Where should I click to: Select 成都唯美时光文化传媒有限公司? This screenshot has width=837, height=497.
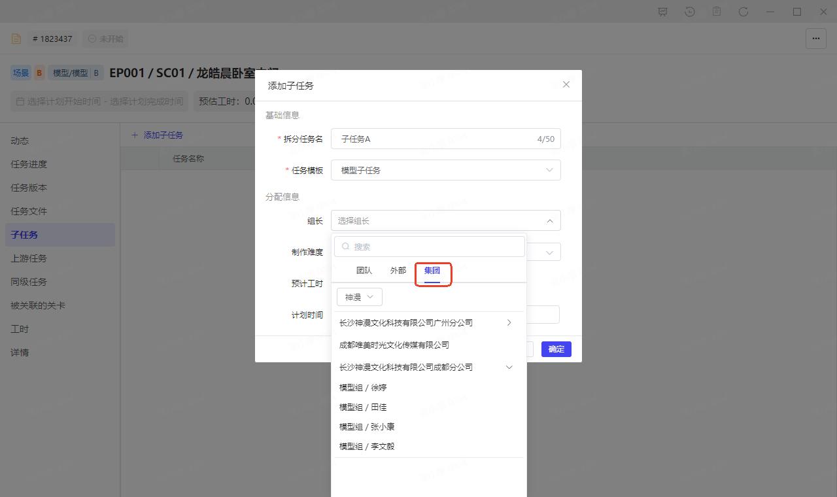click(x=394, y=345)
